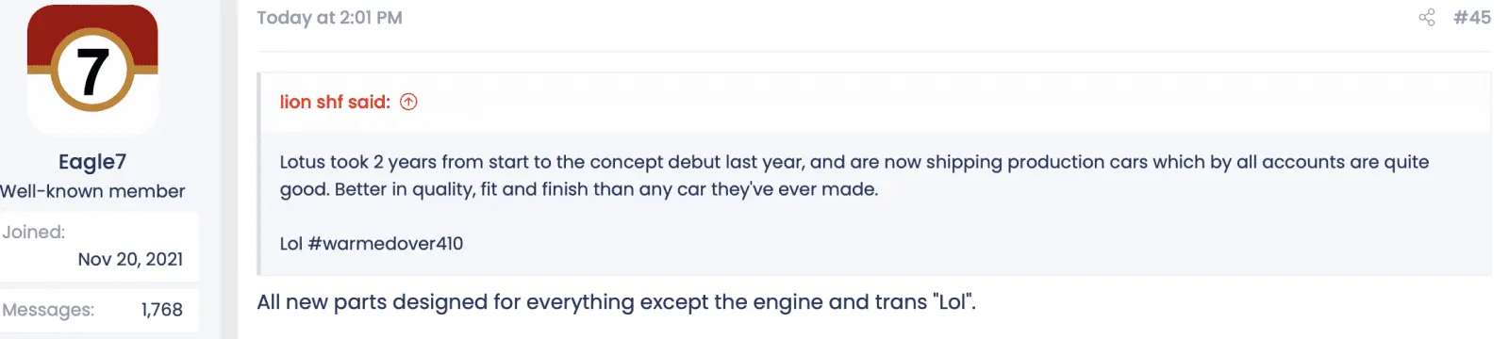Click the reply text All new parts designed
Viewport: 1509px width, 339px height.
617,302
